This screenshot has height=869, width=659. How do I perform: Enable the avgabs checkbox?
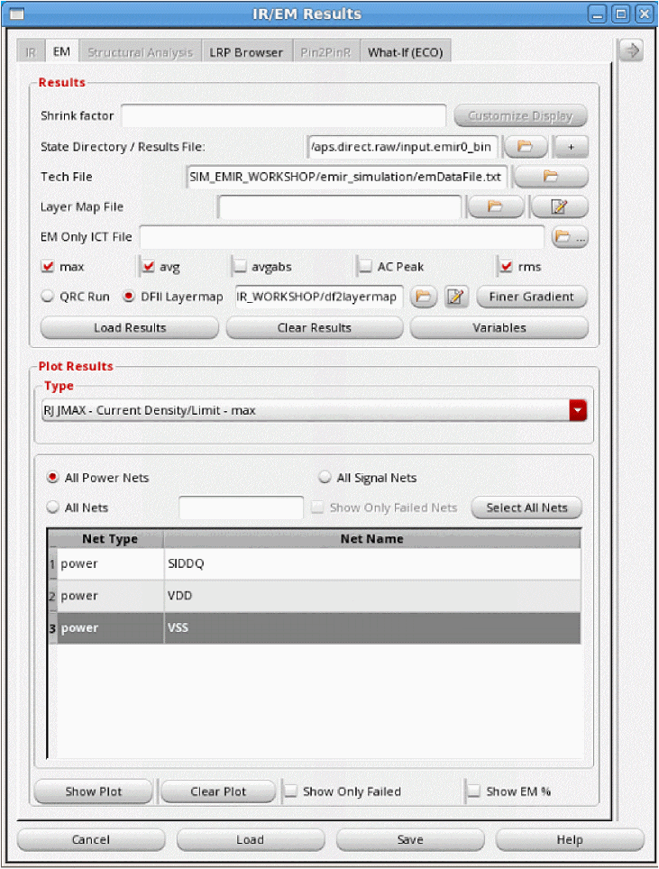click(241, 267)
